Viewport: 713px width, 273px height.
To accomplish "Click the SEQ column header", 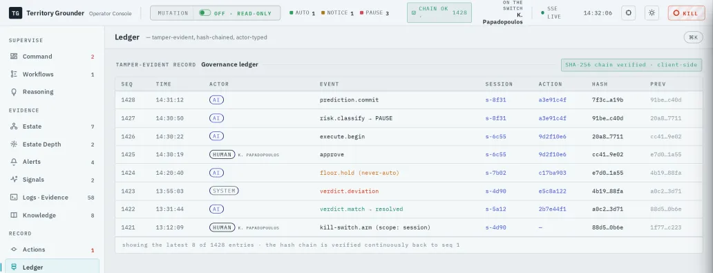I will coord(127,84).
